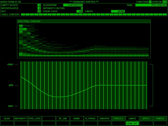Select the FUNCTION number indicator
Screen dimensions: 168x126
click(x=150, y=2)
